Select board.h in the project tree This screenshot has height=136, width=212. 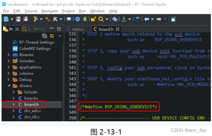coord(31,104)
